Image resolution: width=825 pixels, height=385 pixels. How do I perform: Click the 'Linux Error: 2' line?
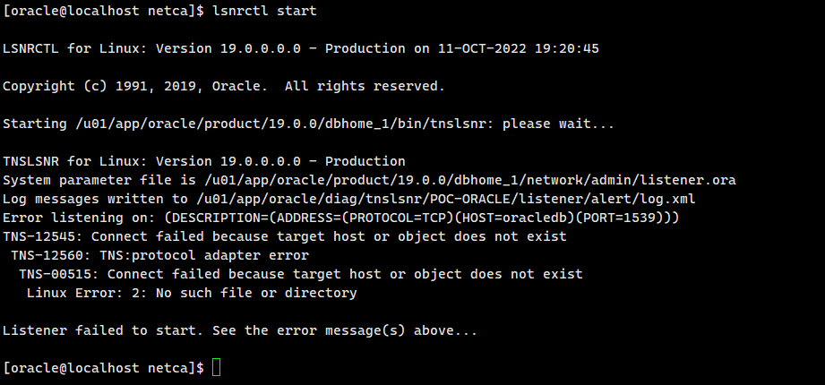click(192, 293)
